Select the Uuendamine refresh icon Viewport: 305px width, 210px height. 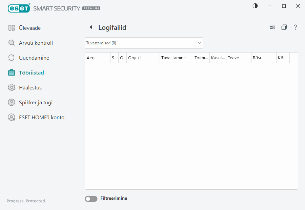pyautogui.click(x=12, y=58)
